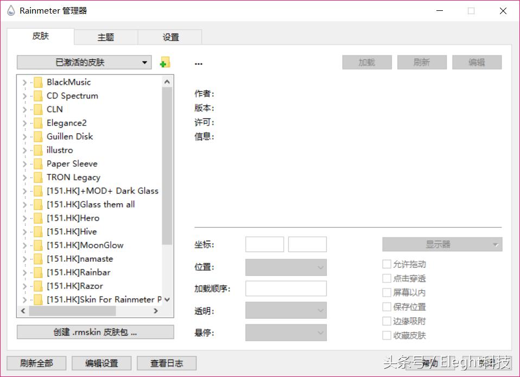This screenshot has height=377, width=520.
Task: Click the folder icon next to BlackMusic
Action: point(37,81)
